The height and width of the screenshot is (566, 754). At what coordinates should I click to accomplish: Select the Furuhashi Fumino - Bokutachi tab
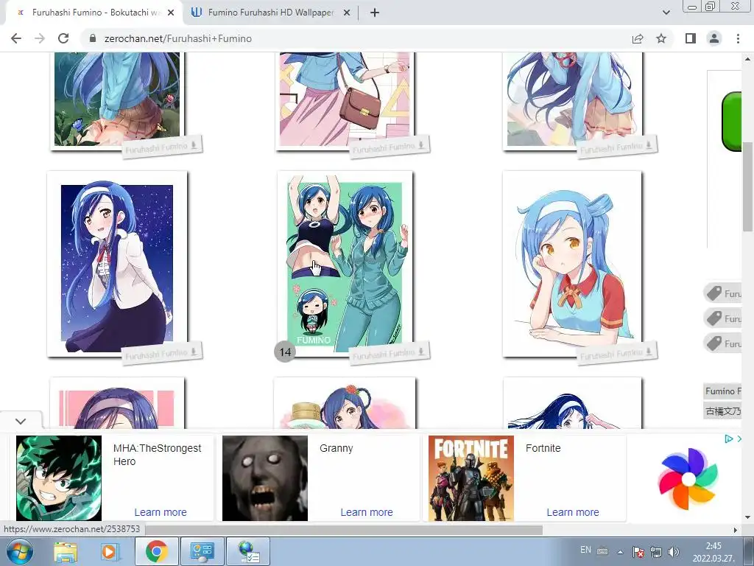[94, 13]
